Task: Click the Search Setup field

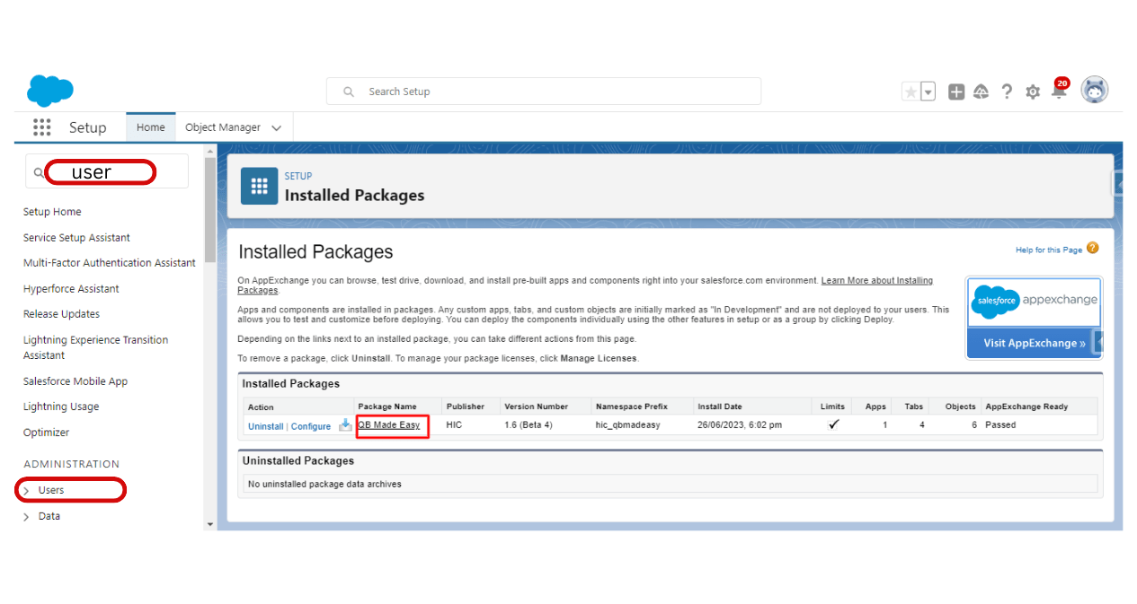Action: click(x=544, y=92)
